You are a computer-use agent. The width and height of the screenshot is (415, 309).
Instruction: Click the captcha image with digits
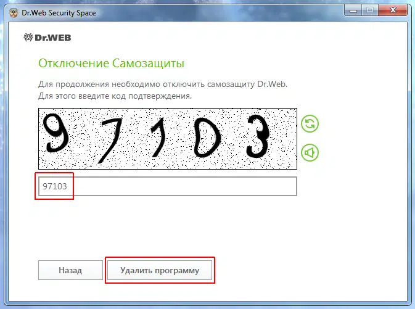click(168, 139)
